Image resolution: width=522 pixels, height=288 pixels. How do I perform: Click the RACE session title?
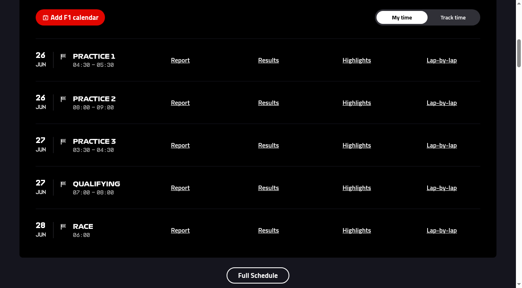83,226
